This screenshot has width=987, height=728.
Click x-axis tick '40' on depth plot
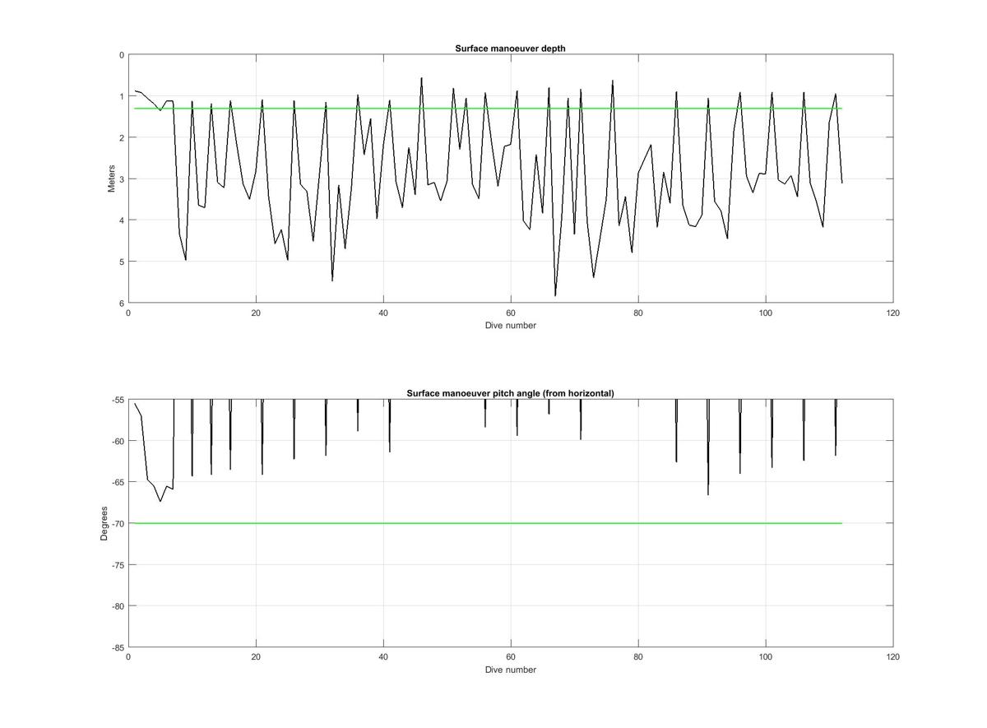click(x=383, y=313)
